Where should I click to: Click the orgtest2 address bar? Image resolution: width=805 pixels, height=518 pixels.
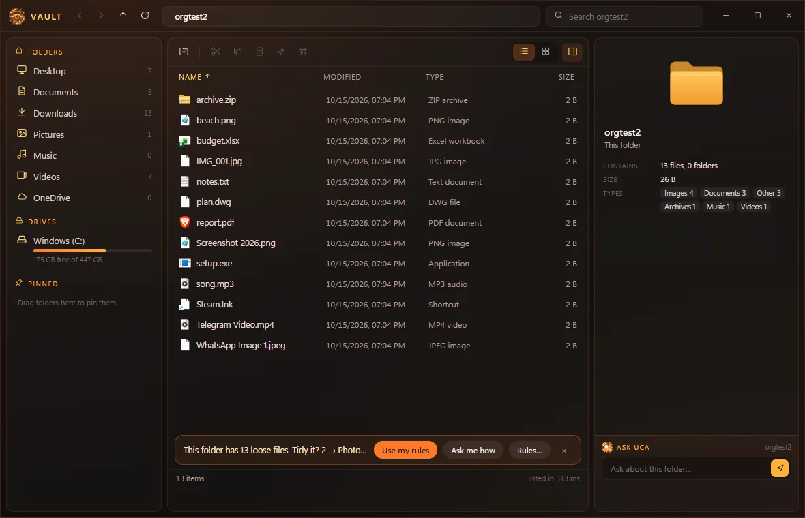(351, 16)
